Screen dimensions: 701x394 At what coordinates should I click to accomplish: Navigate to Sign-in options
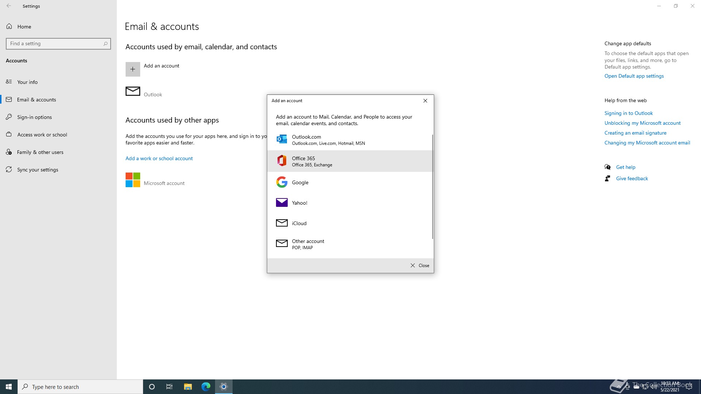[35, 117]
